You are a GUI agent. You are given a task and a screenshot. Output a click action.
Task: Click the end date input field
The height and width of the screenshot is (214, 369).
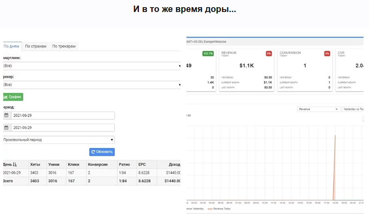[x=63, y=128]
